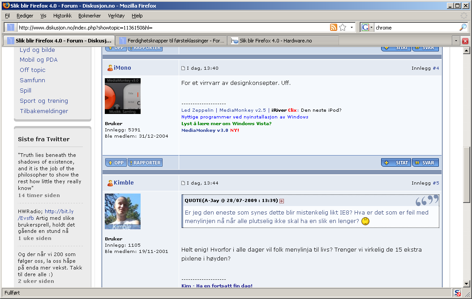The width and height of the screenshot is (472, 299).
Task: Open Off topic forum category
Action: pos(33,70)
